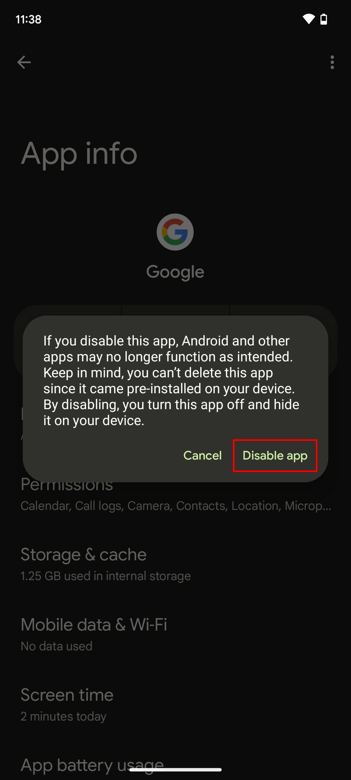Viewport: 351px width, 780px height.
Task: Tap the Google app logo icon
Action: (175, 232)
